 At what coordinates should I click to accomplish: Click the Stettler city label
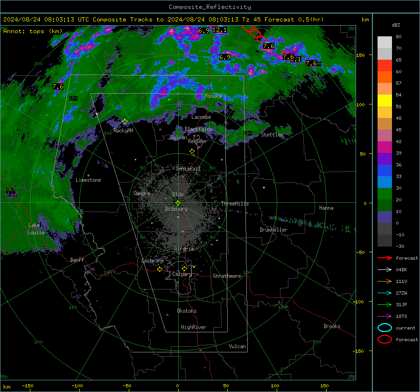tap(272, 135)
